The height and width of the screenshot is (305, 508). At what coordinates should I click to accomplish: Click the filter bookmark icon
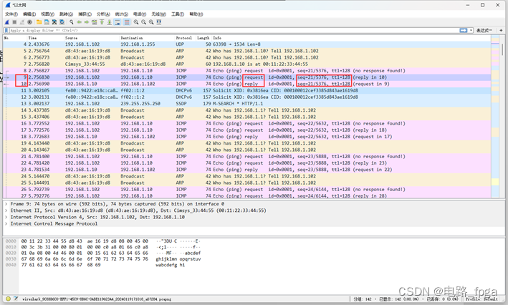pos(6,30)
